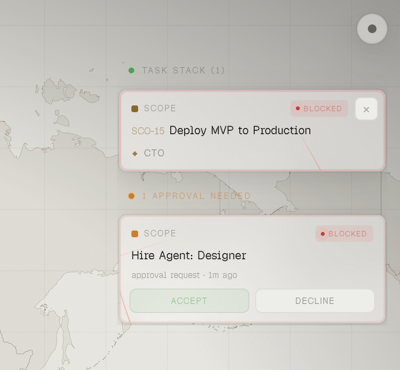Click the approval request 1m ago text
This screenshot has width=400, height=370.
click(x=184, y=276)
